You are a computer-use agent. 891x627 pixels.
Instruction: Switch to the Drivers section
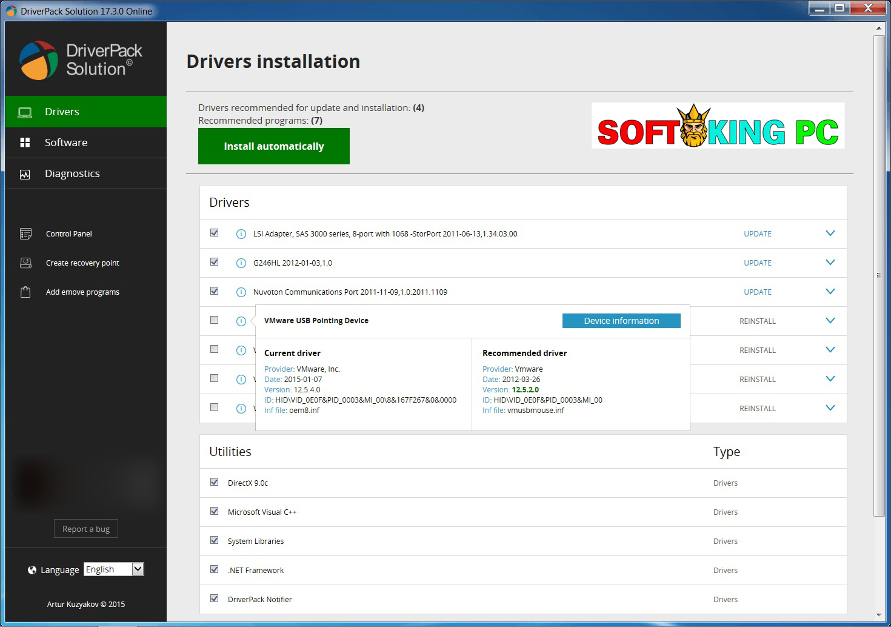(85, 112)
